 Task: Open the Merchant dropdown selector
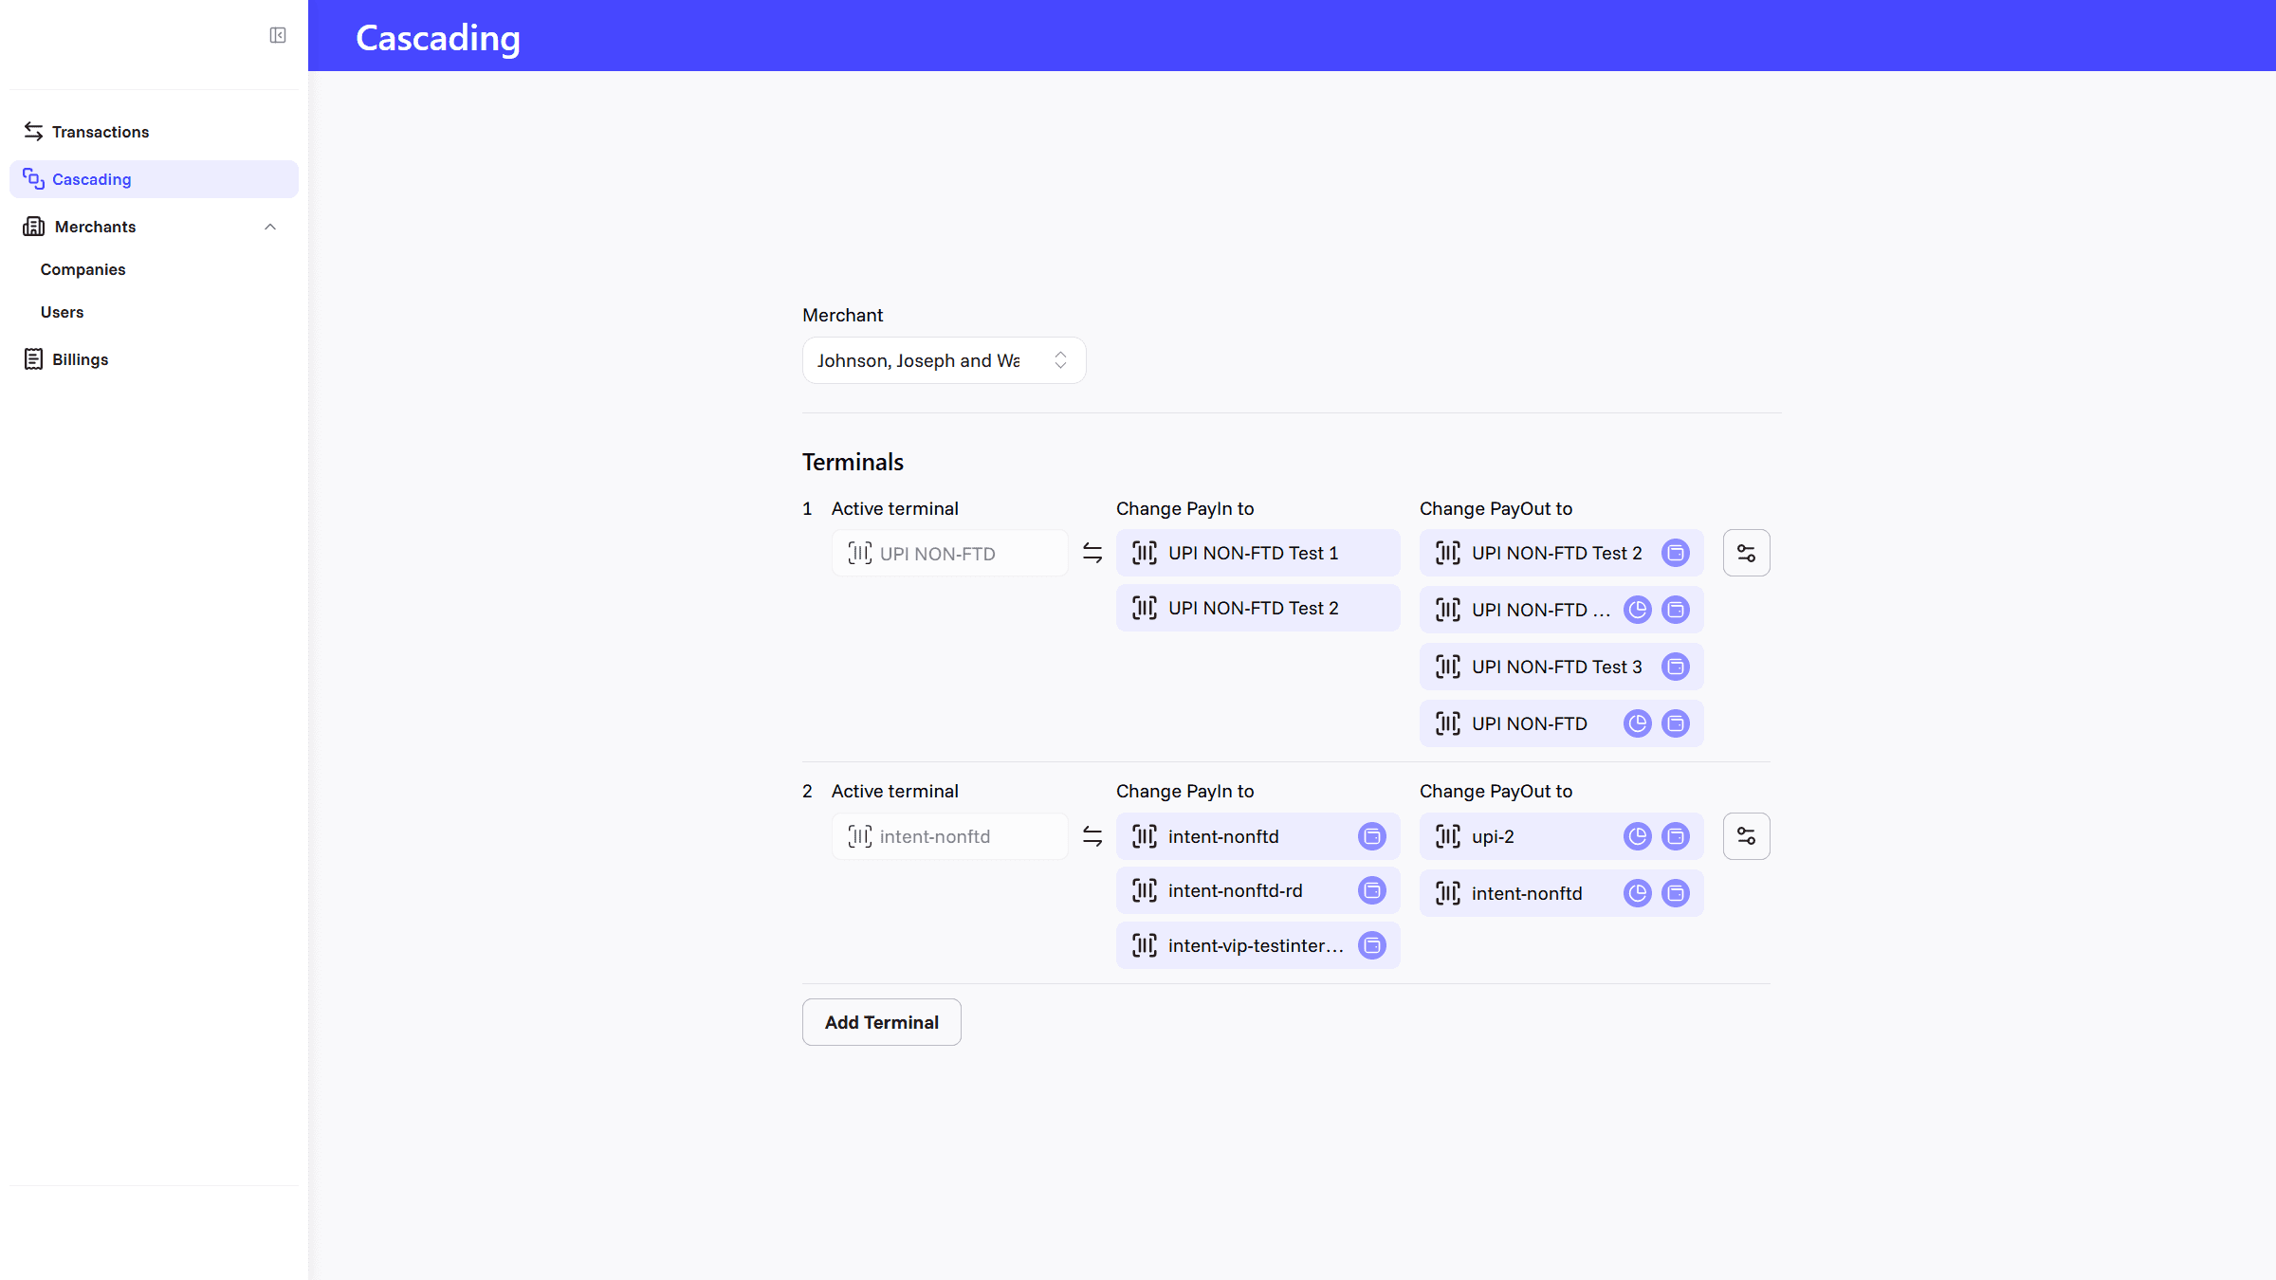pos(944,360)
